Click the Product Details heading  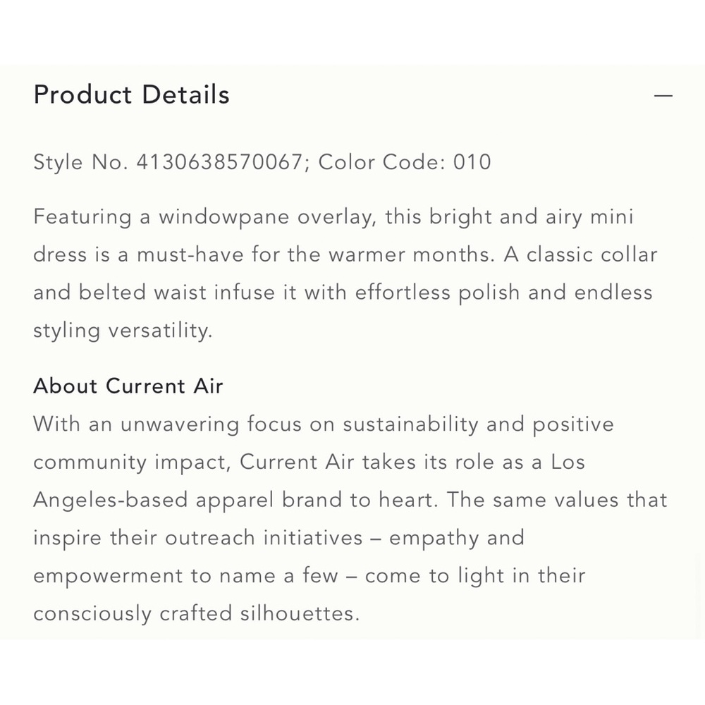click(x=132, y=95)
